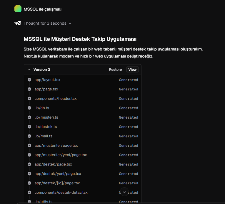Image resolution: width=225 pixels, height=204 pixels.
Task: Click the checkmark icon beside lib/mail.ts
Action: coord(29,136)
